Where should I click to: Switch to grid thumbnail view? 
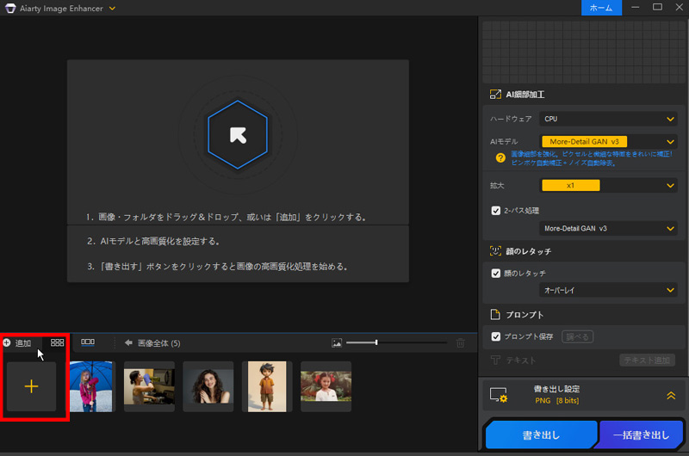[58, 342]
